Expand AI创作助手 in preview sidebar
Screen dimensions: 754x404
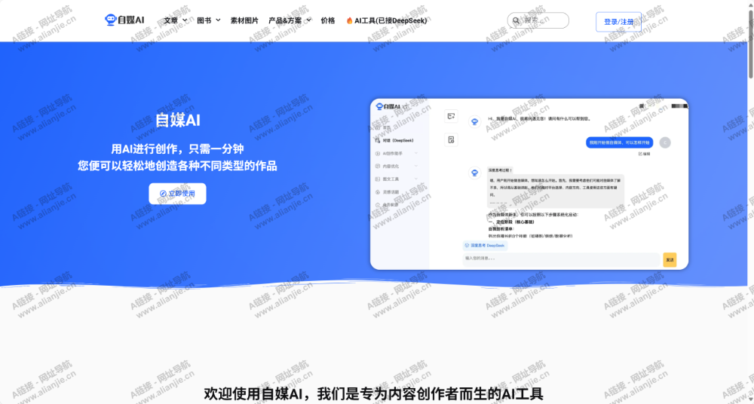(x=397, y=154)
